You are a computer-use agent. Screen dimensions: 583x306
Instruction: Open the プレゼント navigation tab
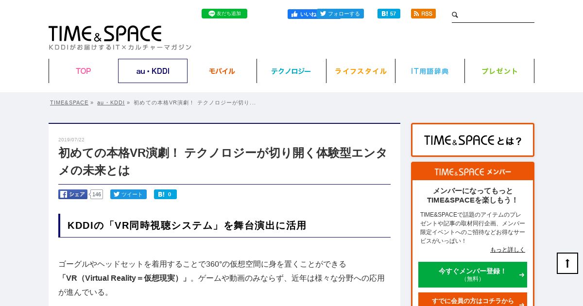[499, 71]
